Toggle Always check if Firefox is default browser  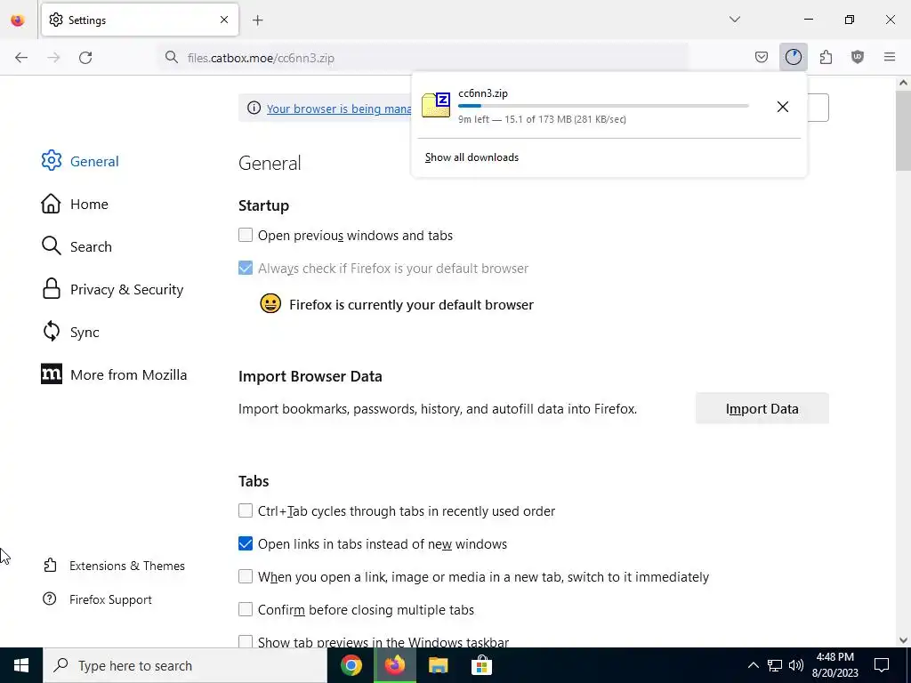click(x=246, y=268)
